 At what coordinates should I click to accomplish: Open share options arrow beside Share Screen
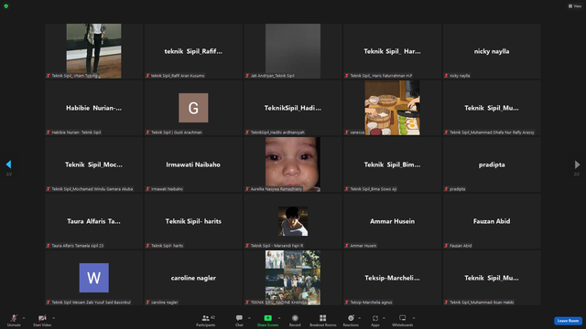(x=279, y=318)
